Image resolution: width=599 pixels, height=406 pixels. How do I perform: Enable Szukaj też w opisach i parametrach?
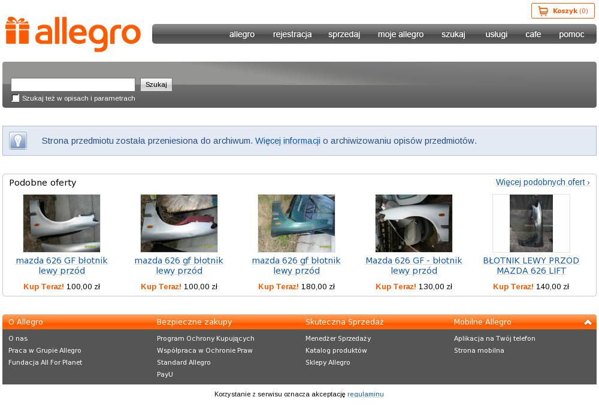tap(16, 98)
